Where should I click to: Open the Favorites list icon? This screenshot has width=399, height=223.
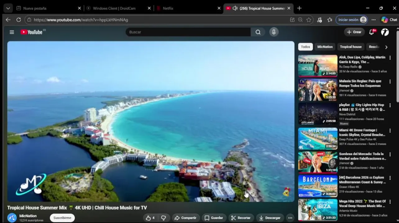tap(330, 20)
